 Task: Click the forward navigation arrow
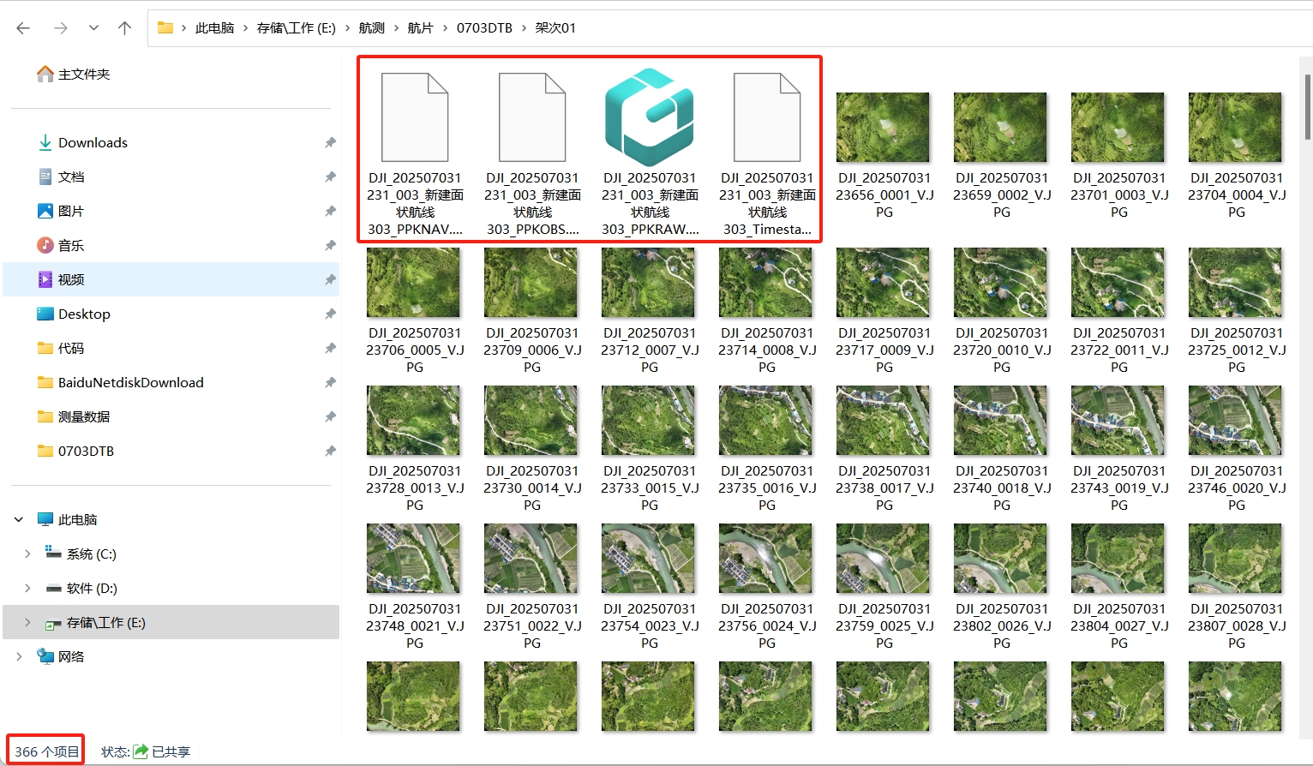[x=60, y=28]
